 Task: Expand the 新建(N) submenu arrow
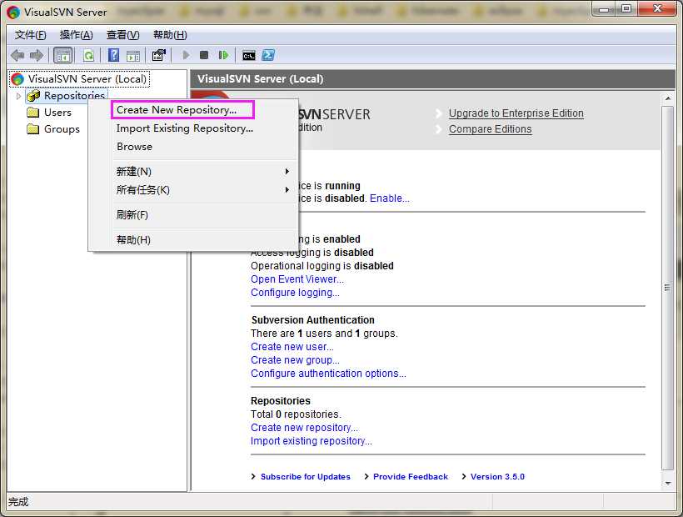[287, 171]
